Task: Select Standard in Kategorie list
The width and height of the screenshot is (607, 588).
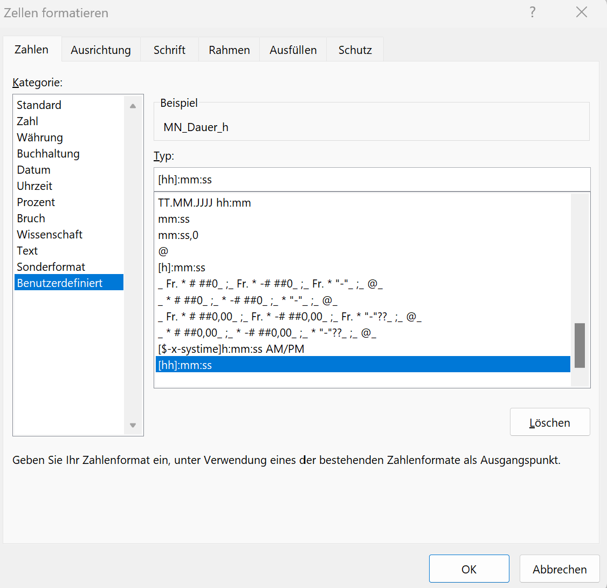Action: click(x=69, y=105)
